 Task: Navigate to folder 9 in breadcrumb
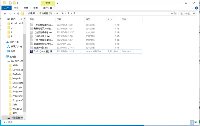(x=57, y=13)
